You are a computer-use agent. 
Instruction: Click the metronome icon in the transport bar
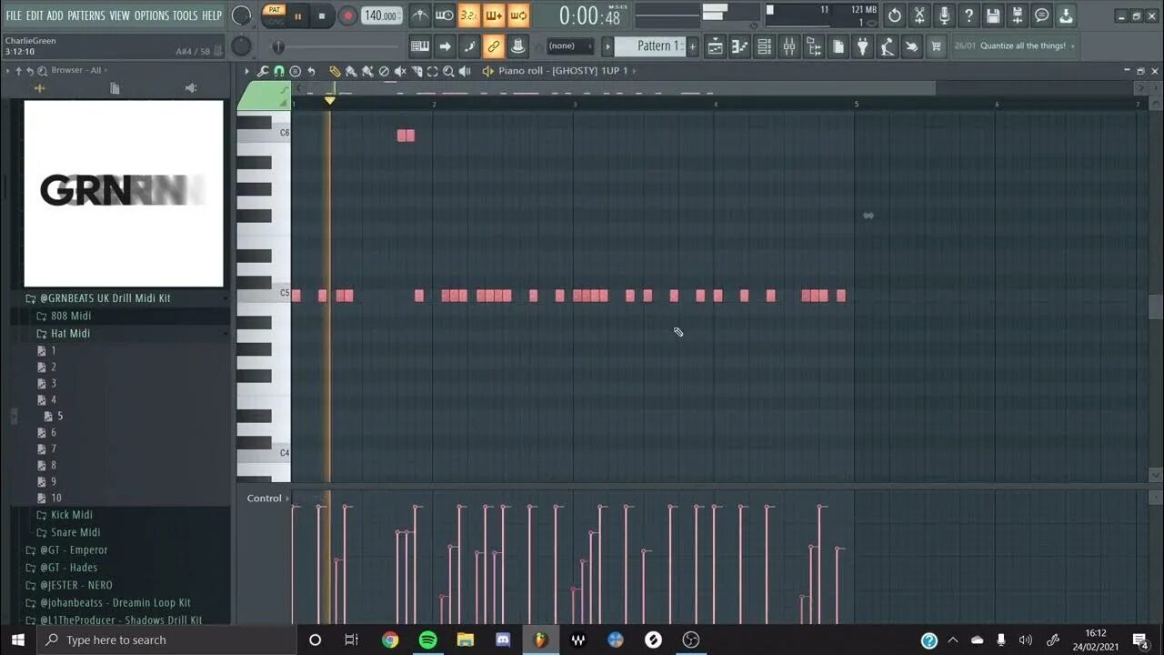coord(420,15)
